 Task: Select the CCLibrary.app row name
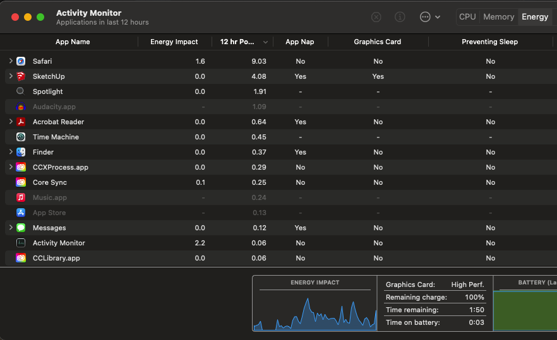click(56, 258)
